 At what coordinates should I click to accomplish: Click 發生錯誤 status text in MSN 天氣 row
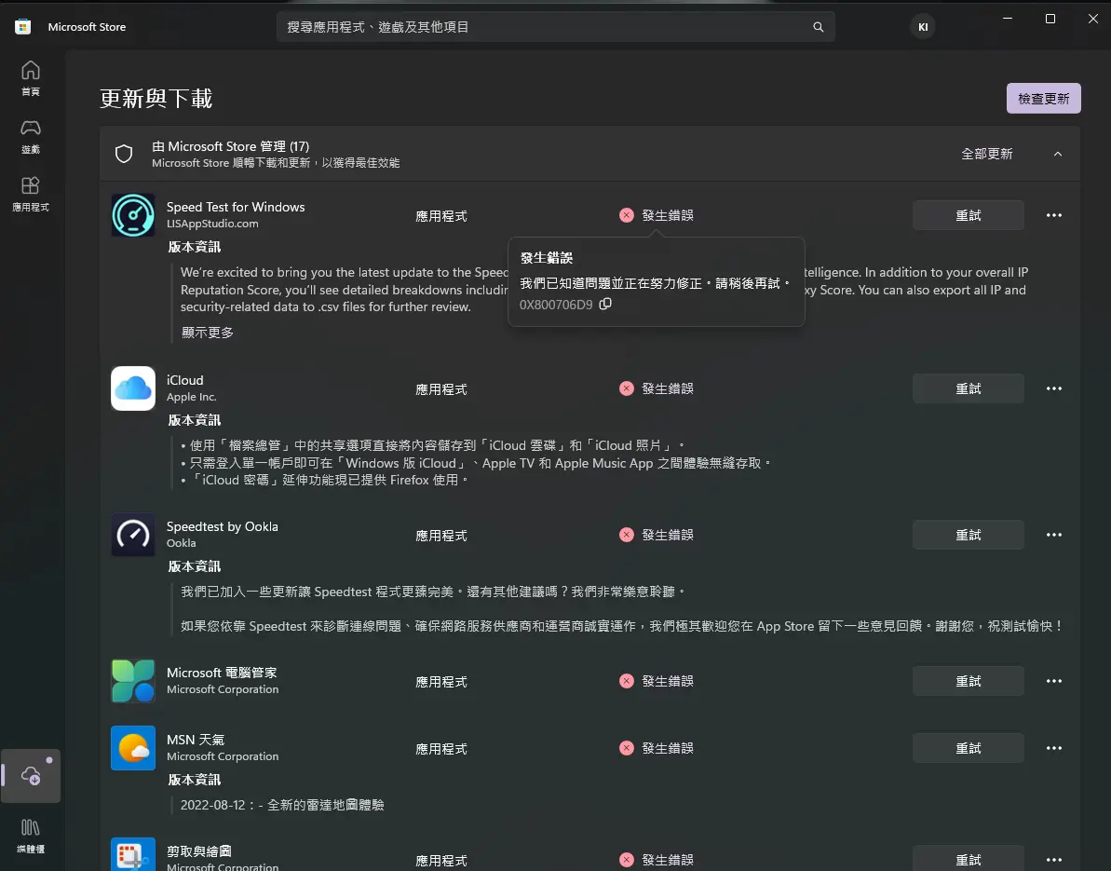(668, 748)
